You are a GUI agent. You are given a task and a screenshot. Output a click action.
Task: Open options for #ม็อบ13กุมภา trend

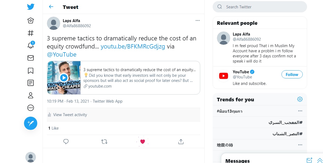pyautogui.click(x=300, y=111)
